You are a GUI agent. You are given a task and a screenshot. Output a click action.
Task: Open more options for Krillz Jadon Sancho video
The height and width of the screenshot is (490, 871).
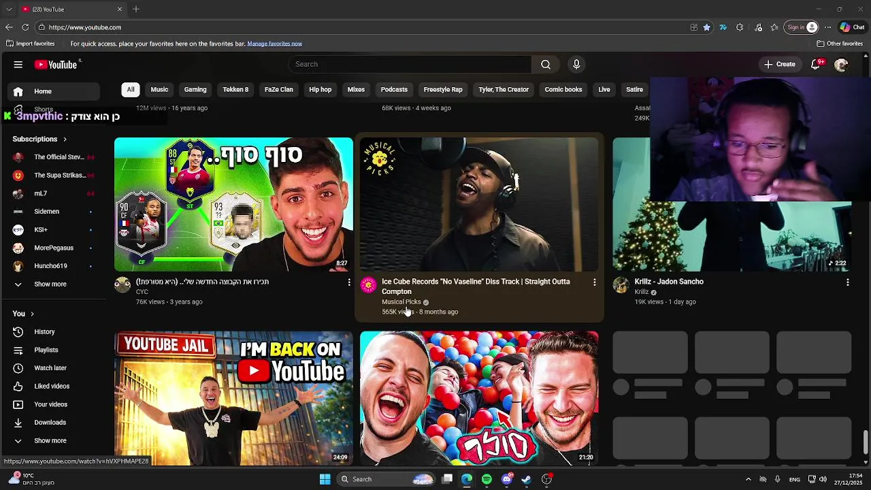[847, 282]
